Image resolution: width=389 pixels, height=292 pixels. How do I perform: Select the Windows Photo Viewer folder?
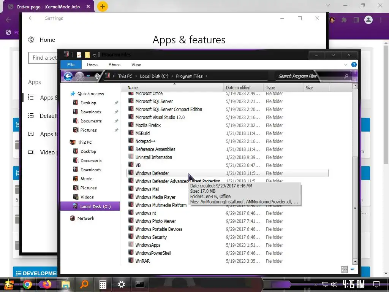[155, 221]
